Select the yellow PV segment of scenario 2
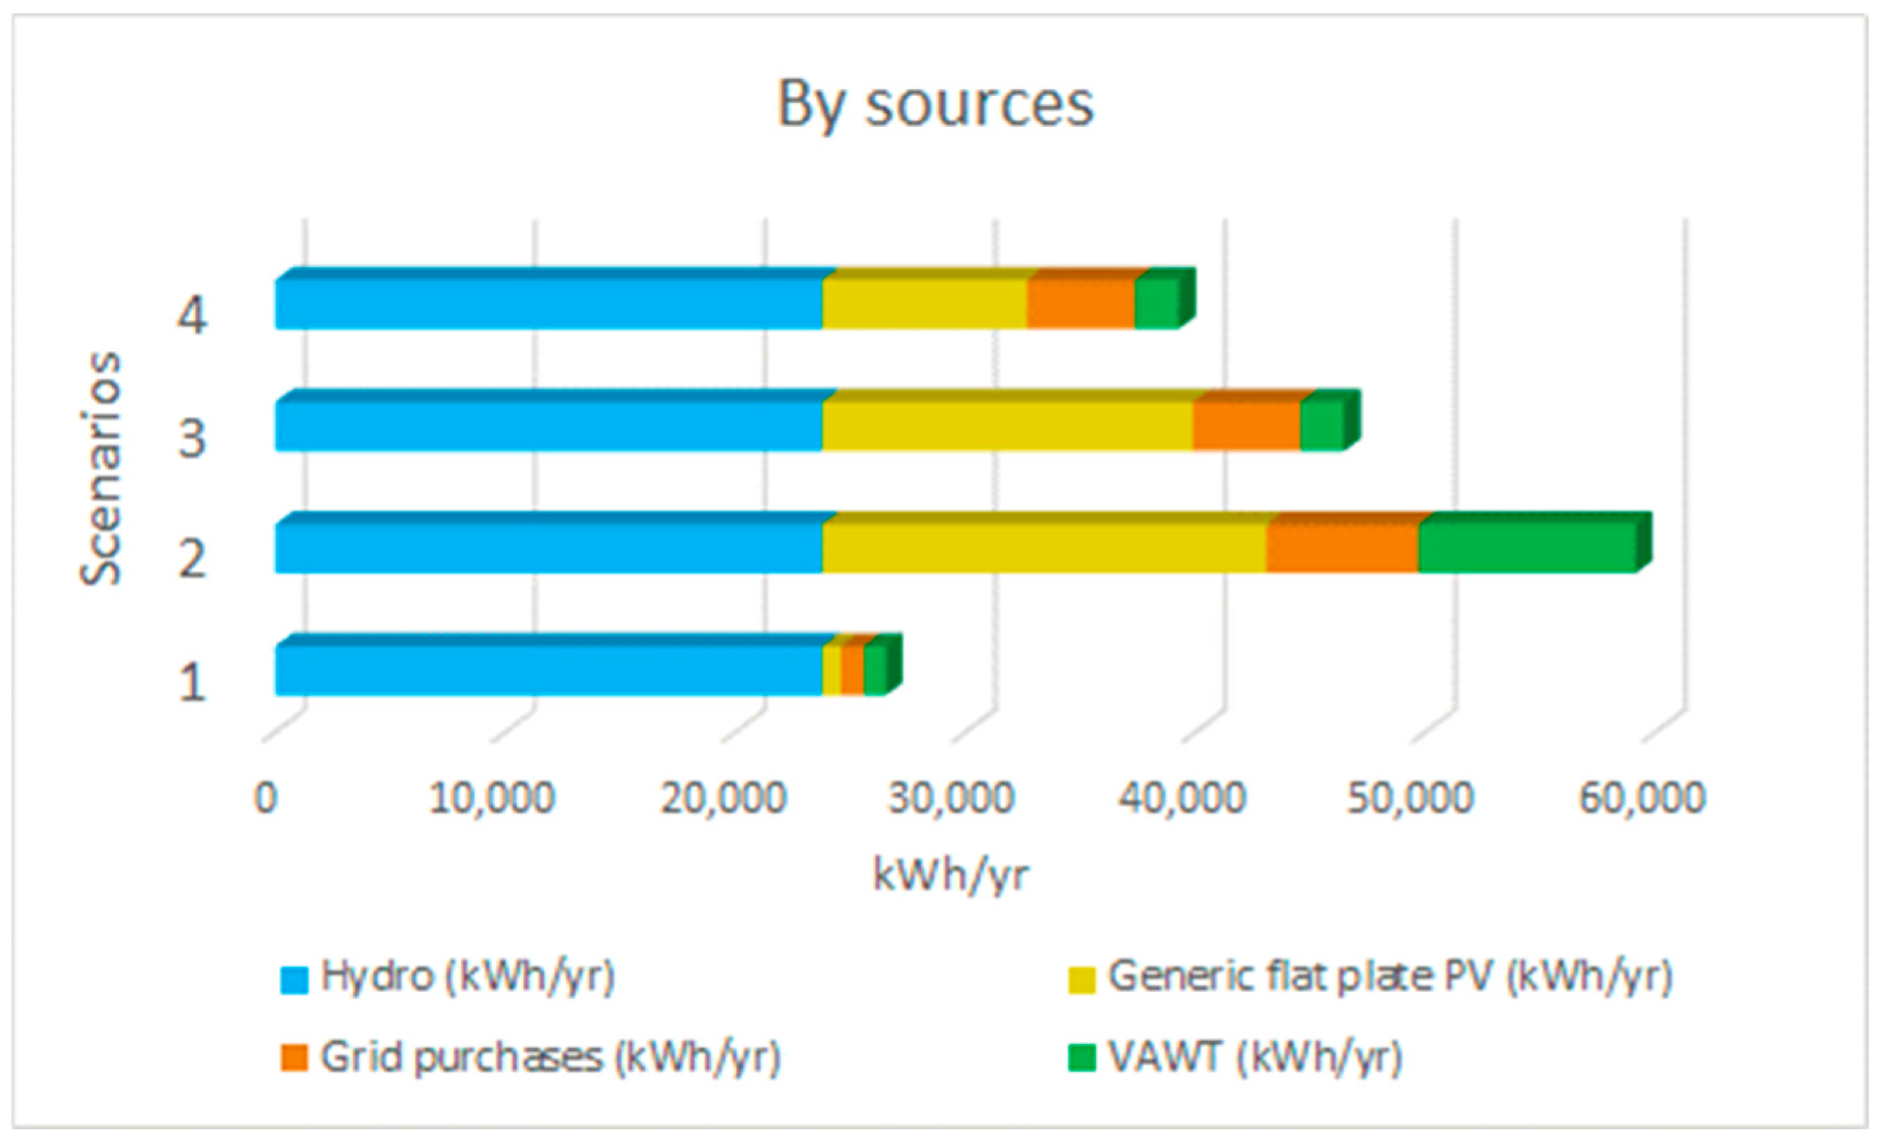Viewport: 1886px width, 1142px height. [1044, 548]
